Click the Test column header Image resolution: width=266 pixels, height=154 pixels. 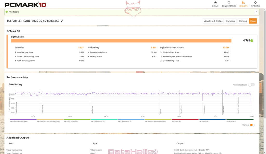point(11,143)
